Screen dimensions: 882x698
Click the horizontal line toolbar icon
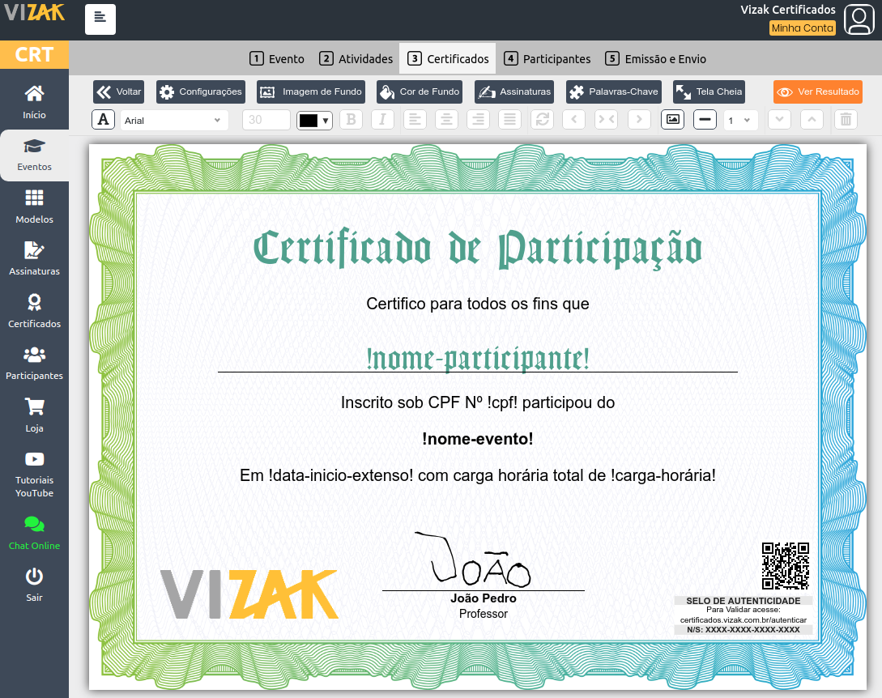click(705, 119)
